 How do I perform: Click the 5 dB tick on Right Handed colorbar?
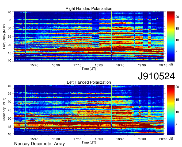(x=176, y=52)
